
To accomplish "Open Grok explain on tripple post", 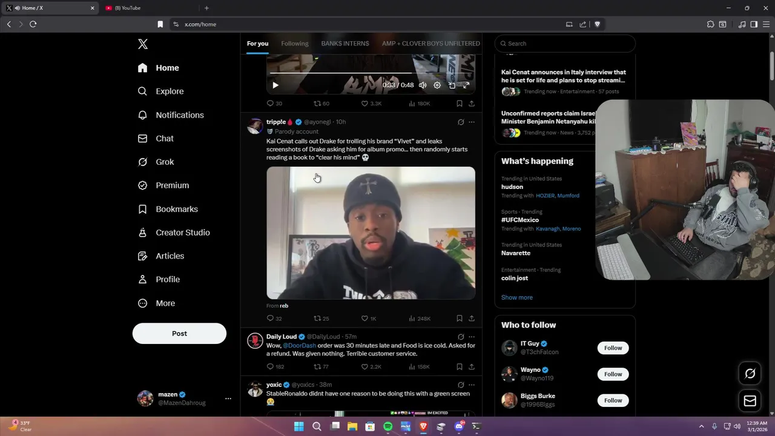I will (461, 122).
